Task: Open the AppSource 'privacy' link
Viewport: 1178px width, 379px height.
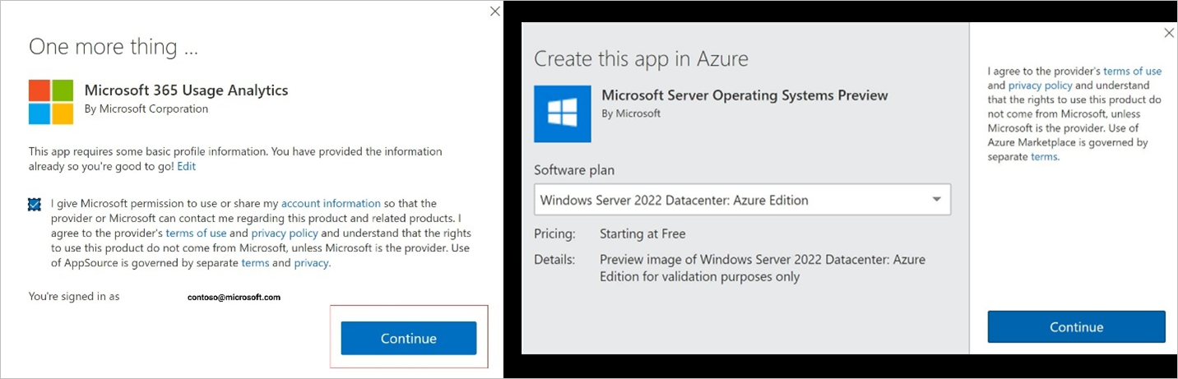Action: point(311,263)
